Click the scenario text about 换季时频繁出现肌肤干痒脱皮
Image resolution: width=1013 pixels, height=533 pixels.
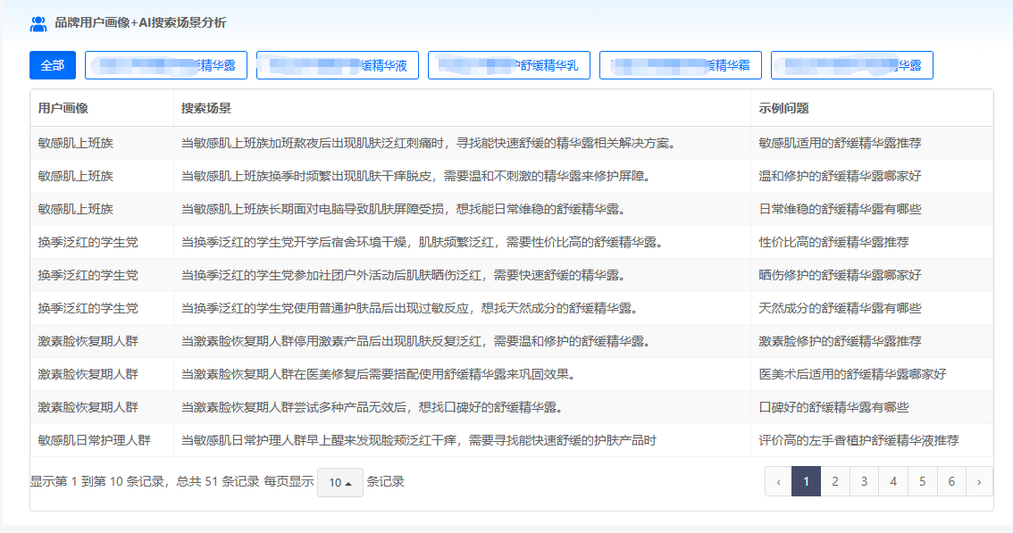(417, 177)
